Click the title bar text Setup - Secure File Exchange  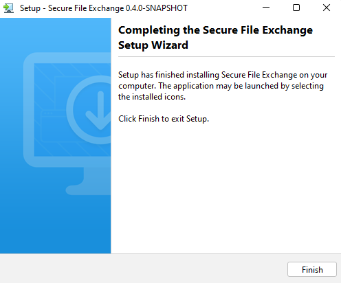pos(71,8)
